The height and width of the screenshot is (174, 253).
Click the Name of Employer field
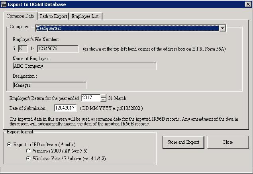84,66
